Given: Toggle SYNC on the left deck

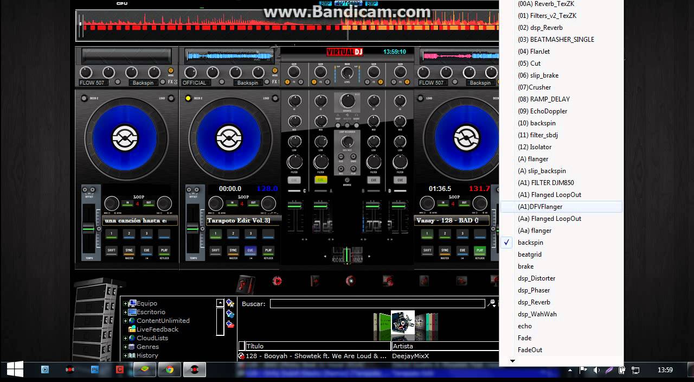Looking at the screenshot, I should 128,251.
